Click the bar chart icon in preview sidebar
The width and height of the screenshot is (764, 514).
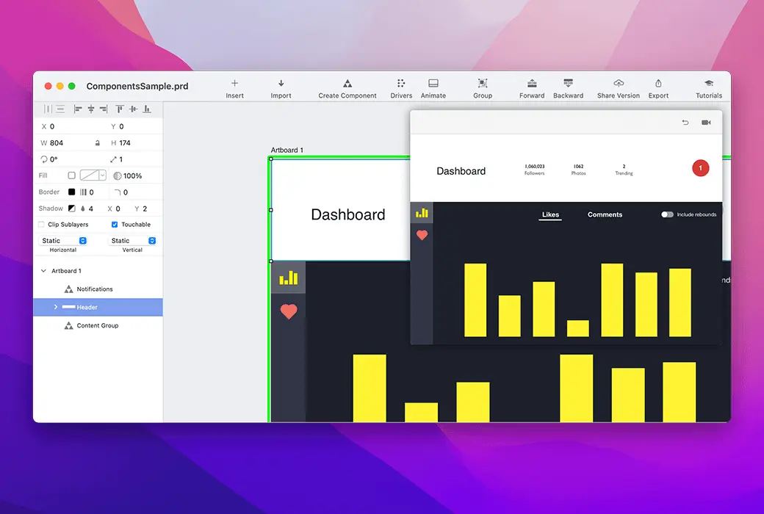422,213
